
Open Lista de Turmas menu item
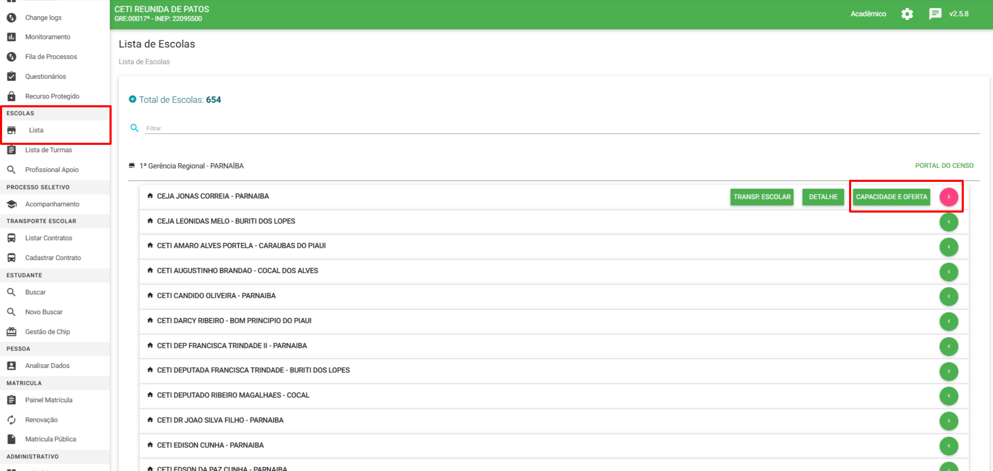click(49, 150)
